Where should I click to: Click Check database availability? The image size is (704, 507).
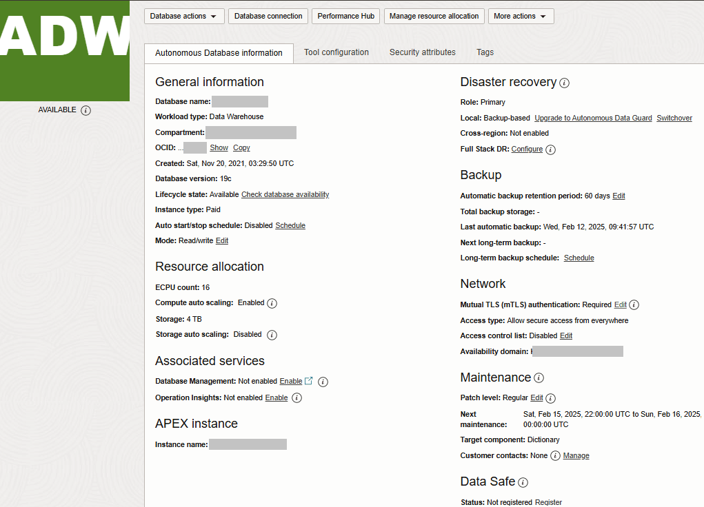point(285,194)
